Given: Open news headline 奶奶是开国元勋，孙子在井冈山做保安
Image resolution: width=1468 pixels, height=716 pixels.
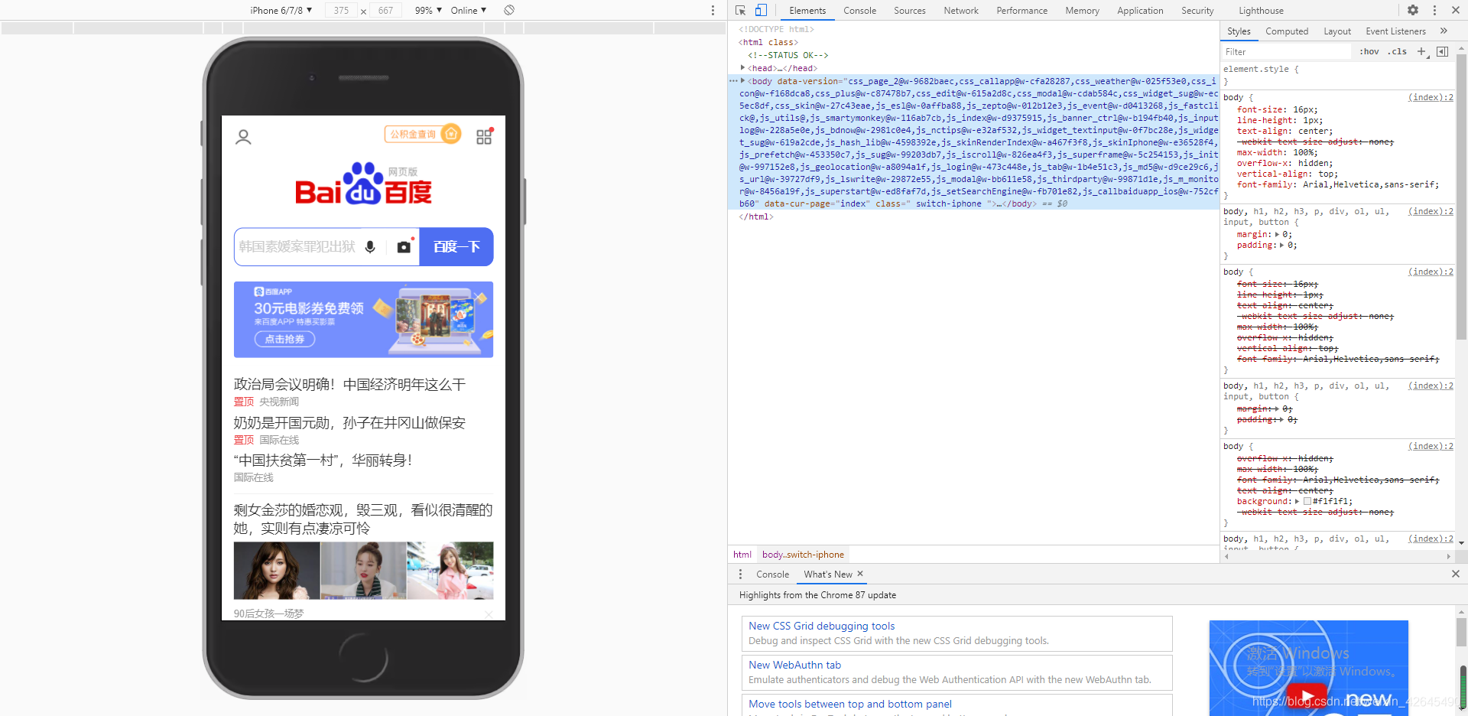Looking at the screenshot, I should point(349,422).
